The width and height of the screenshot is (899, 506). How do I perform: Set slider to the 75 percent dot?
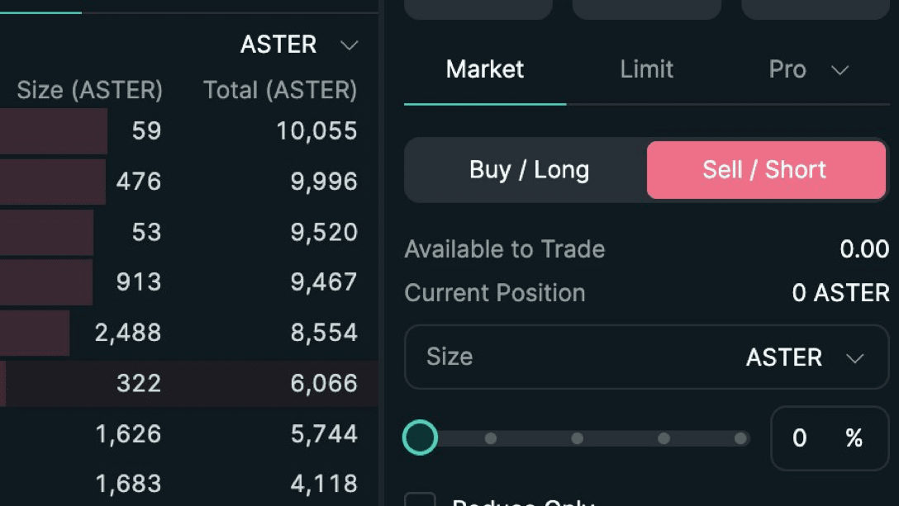(664, 438)
